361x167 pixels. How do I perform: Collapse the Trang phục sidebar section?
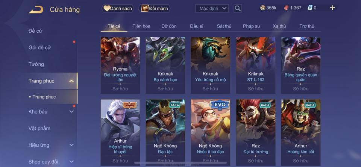pos(71,81)
